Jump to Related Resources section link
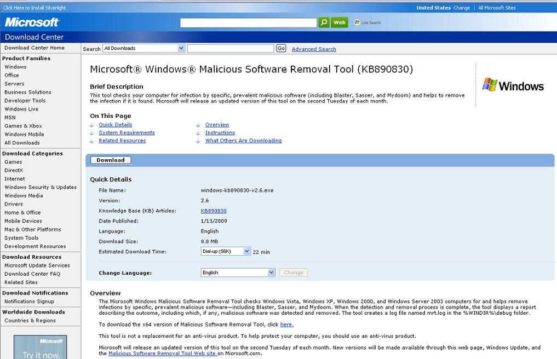The width and height of the screenshot is (557, 359). tap(122, 141)
